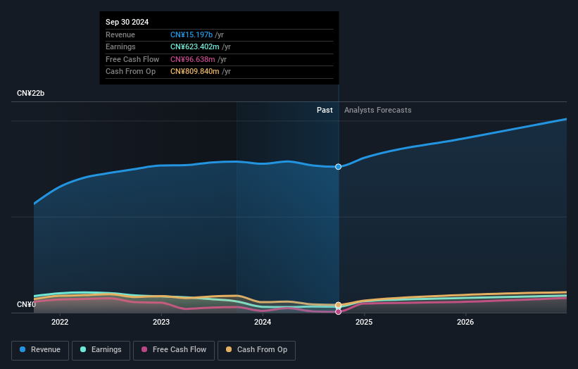Click the CN¥0 y-axis label
Screen dimensions: 578x369
26,304
